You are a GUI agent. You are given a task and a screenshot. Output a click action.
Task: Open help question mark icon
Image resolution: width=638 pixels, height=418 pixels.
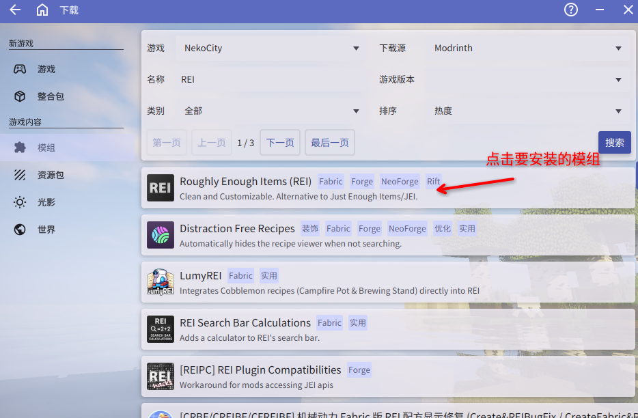571,10
